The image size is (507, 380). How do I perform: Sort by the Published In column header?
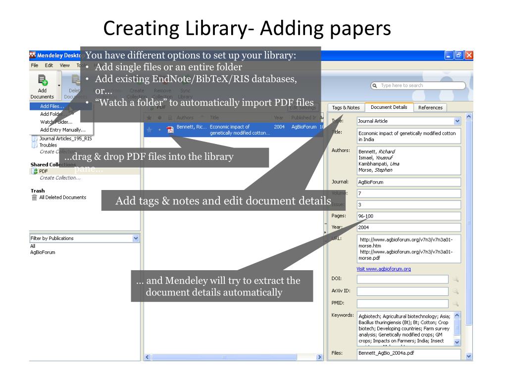304,118
